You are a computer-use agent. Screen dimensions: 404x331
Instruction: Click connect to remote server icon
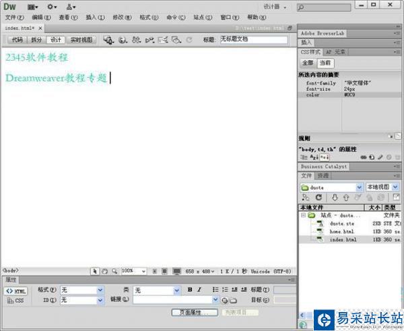click(x=306, y=198)
